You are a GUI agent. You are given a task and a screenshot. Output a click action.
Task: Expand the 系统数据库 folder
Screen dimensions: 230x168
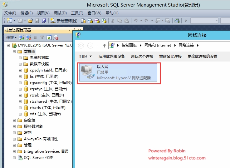pyautogui.click(x=20, y=58)
